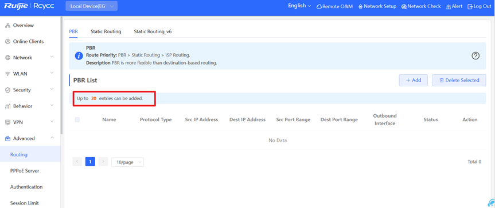The height and width of the screenshot is (208, 495).
Task: Switch to the Static Routing_v6 tab
Action: [153, 31]
